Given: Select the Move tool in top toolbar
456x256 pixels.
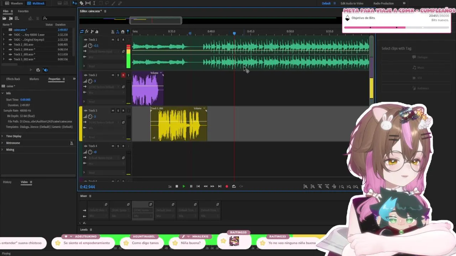Looking at the screenshot, I should (75, 3).
